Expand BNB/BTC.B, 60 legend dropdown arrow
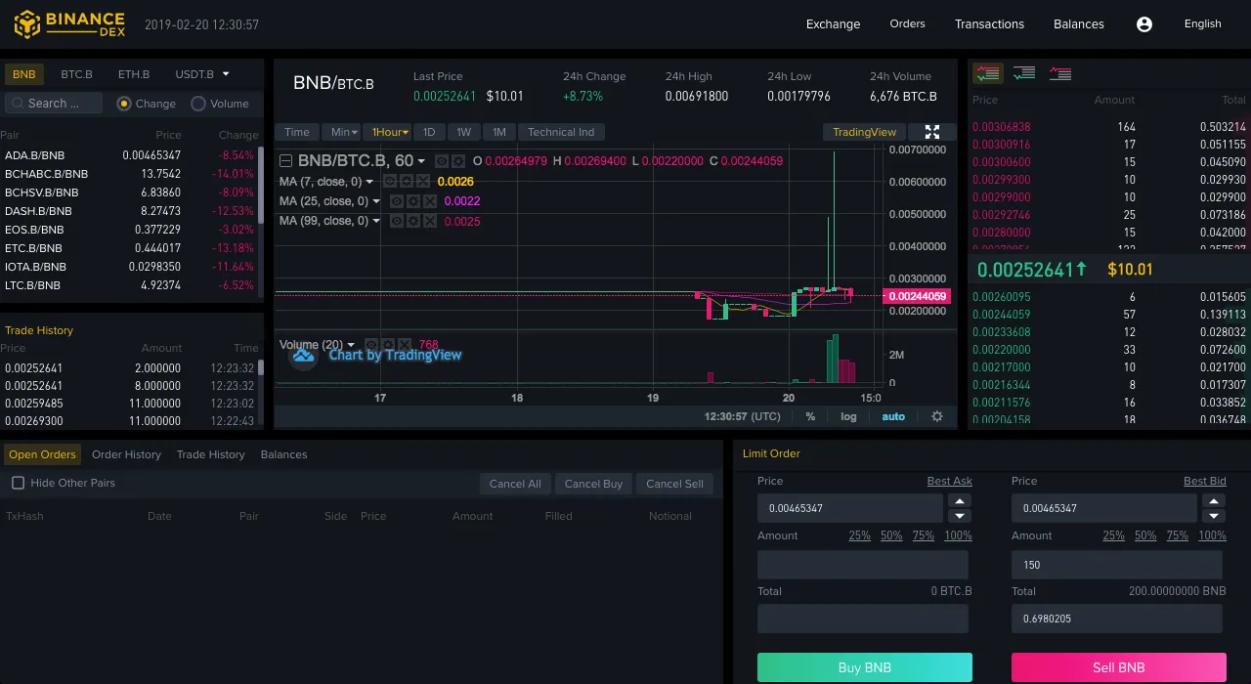 click(x=421, y=161)
